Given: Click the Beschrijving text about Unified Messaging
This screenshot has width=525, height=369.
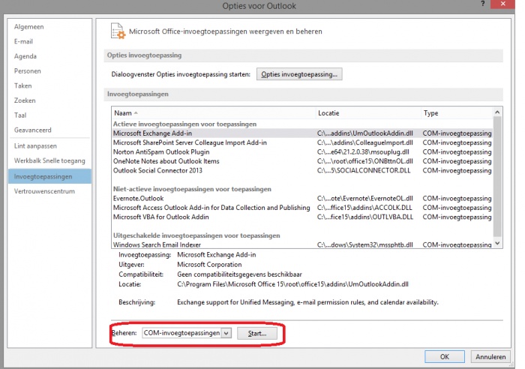Looking at the screenshot, I should (307, 302).
